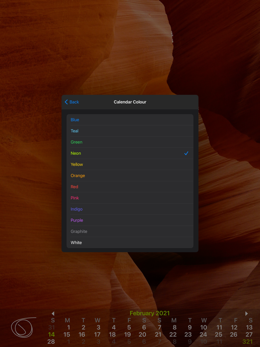Choose White calendar colour
This screenshot has height=347, width=260.
pyautogui.click(x=130, y=243)
